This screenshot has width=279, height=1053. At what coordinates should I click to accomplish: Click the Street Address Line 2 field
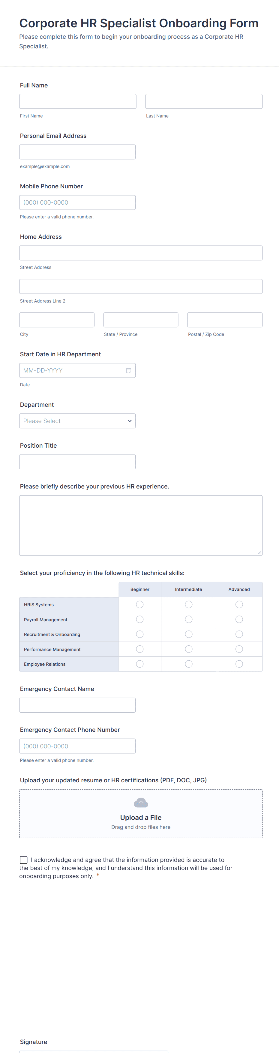click(141, 287)
